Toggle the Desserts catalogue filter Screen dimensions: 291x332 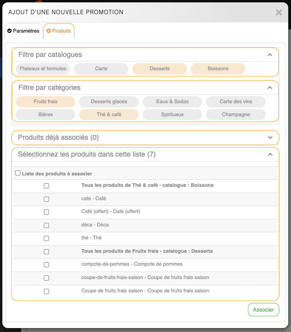click(x=159, y=69)
